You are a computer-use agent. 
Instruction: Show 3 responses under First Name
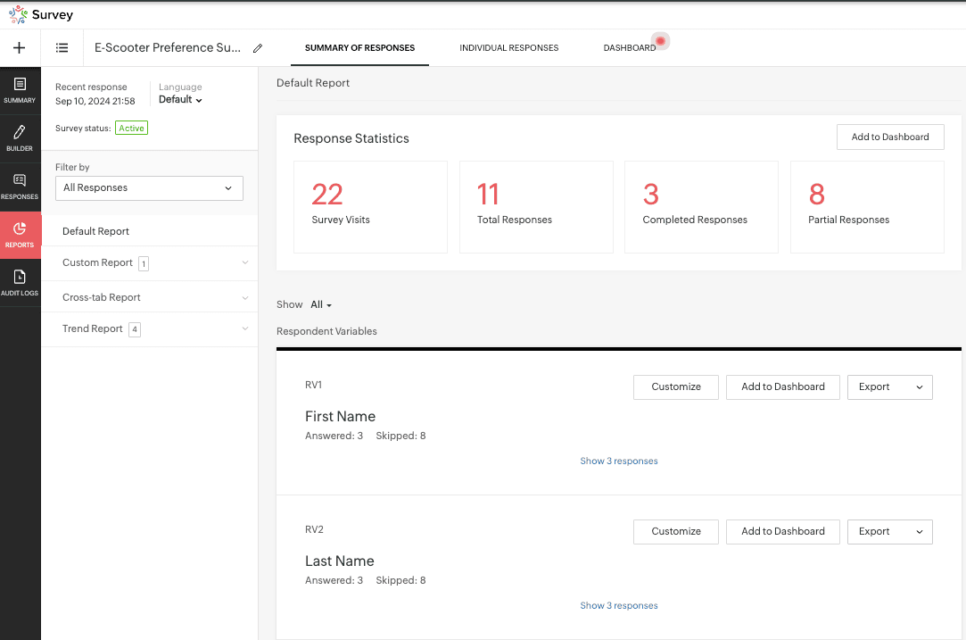[618, 461]
